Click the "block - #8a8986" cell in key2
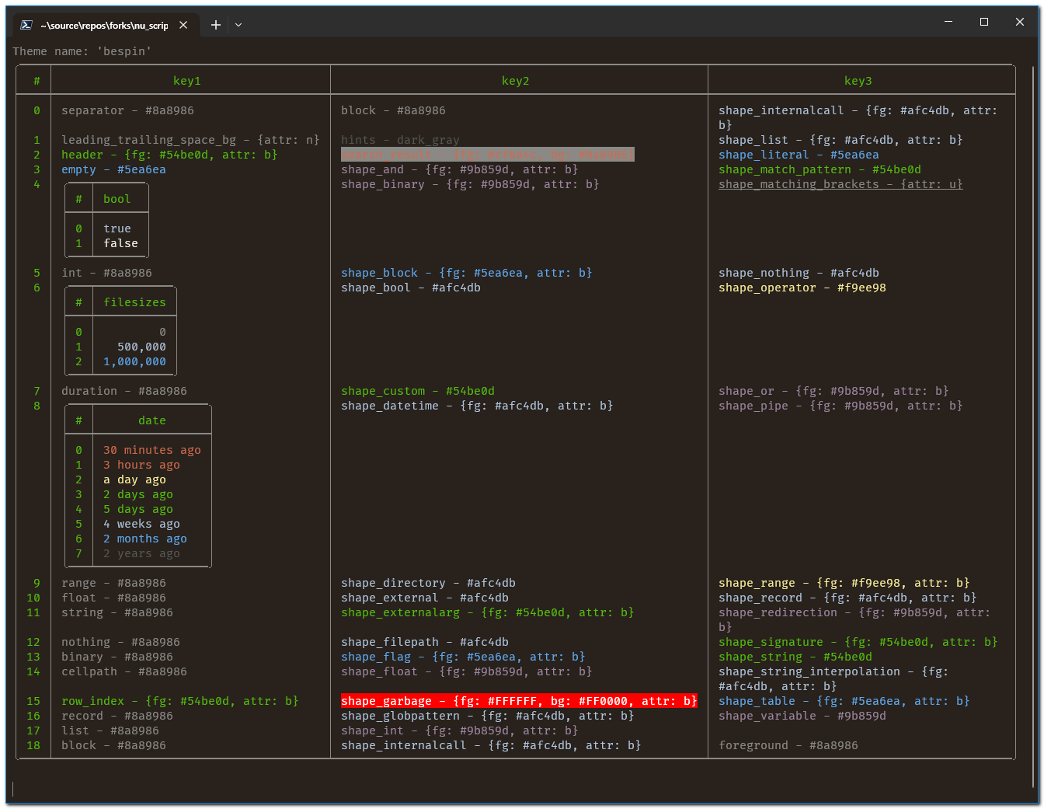The height and width of the screenshot is (809, 1044). pyautogui.click(x=394, y=110)
